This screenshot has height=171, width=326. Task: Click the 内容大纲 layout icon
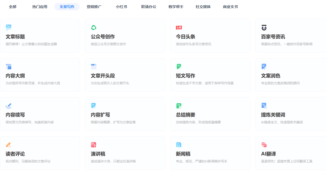(9, 67)
